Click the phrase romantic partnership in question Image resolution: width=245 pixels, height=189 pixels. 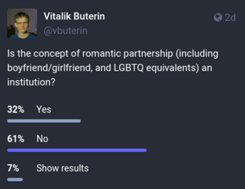tap(128, 54)
